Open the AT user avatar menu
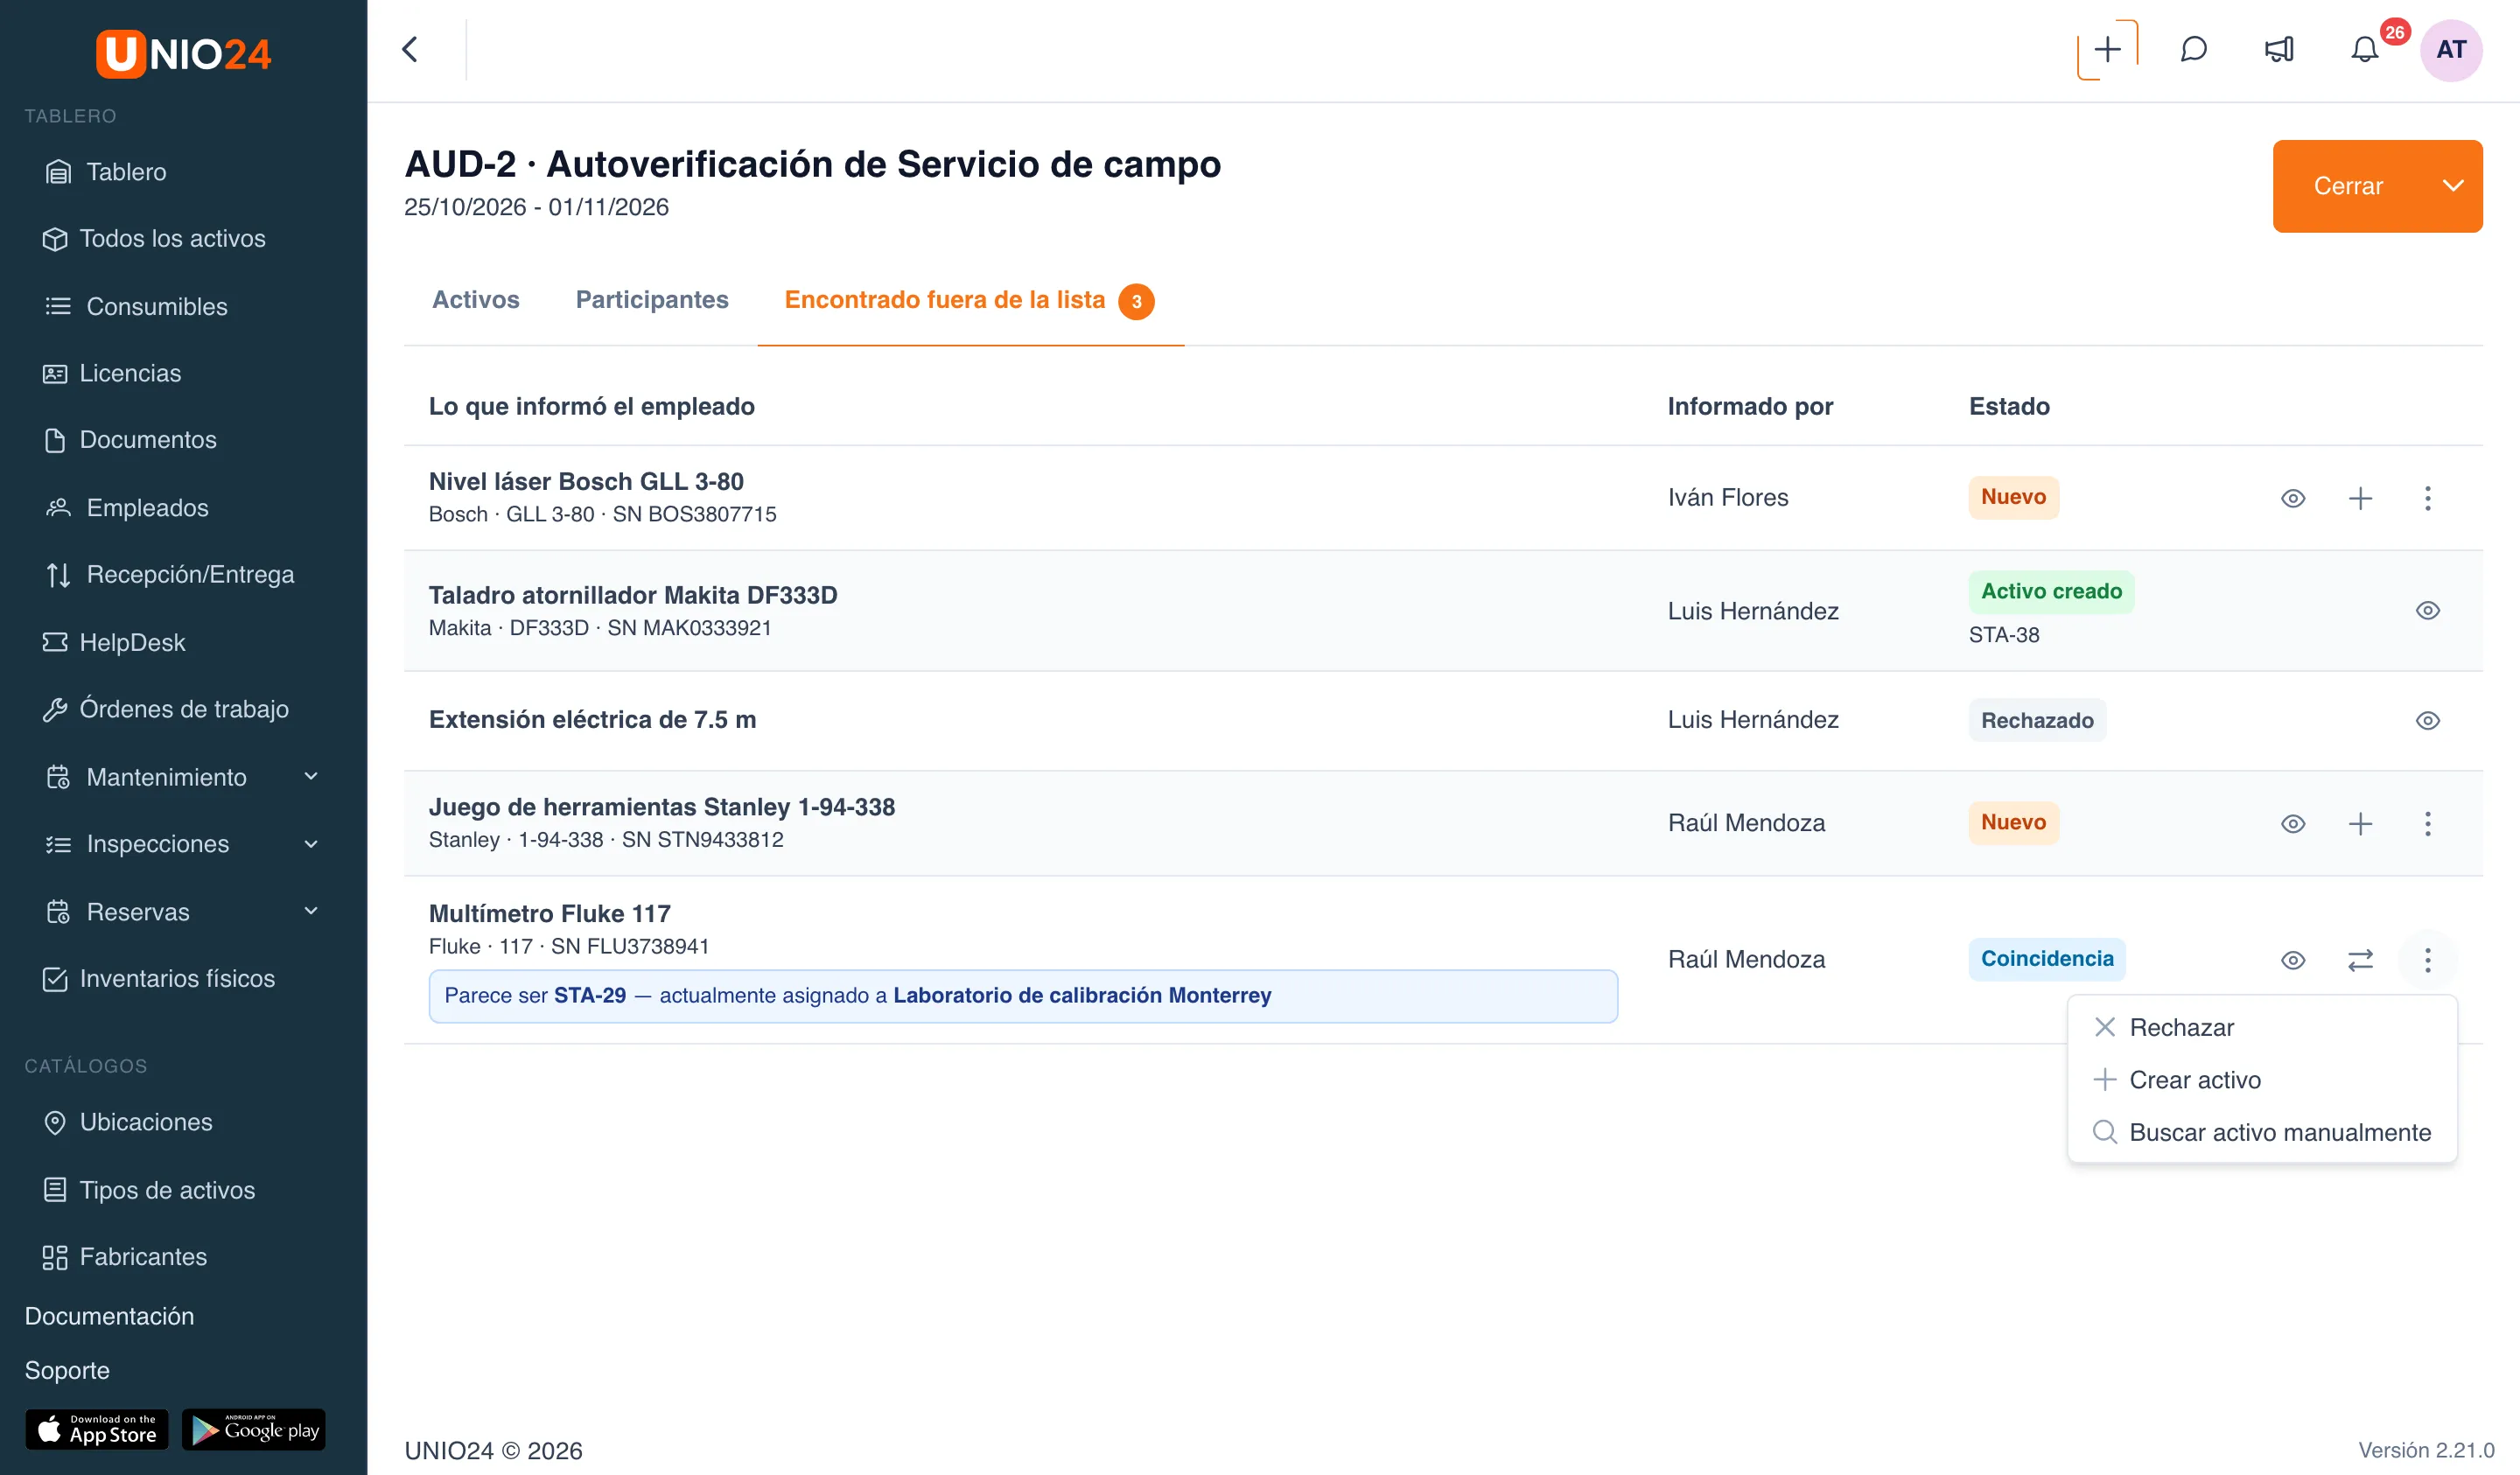2520x1475 pixels. click(x=2451, y=49)
